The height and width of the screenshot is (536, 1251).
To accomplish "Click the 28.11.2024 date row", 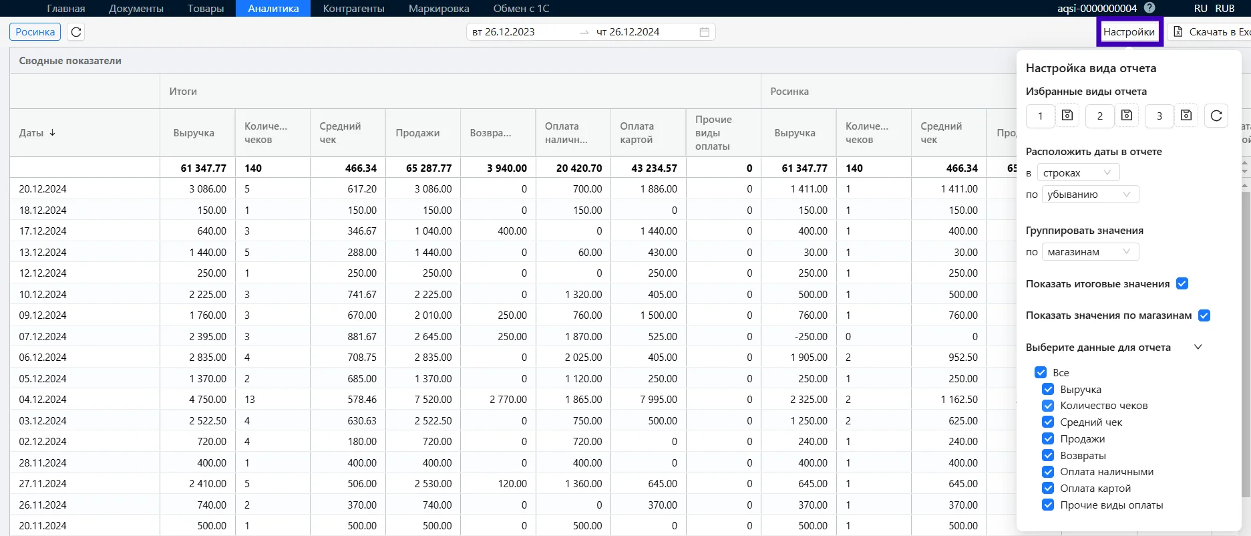I will pyautogui.click(x=43, y=462).
